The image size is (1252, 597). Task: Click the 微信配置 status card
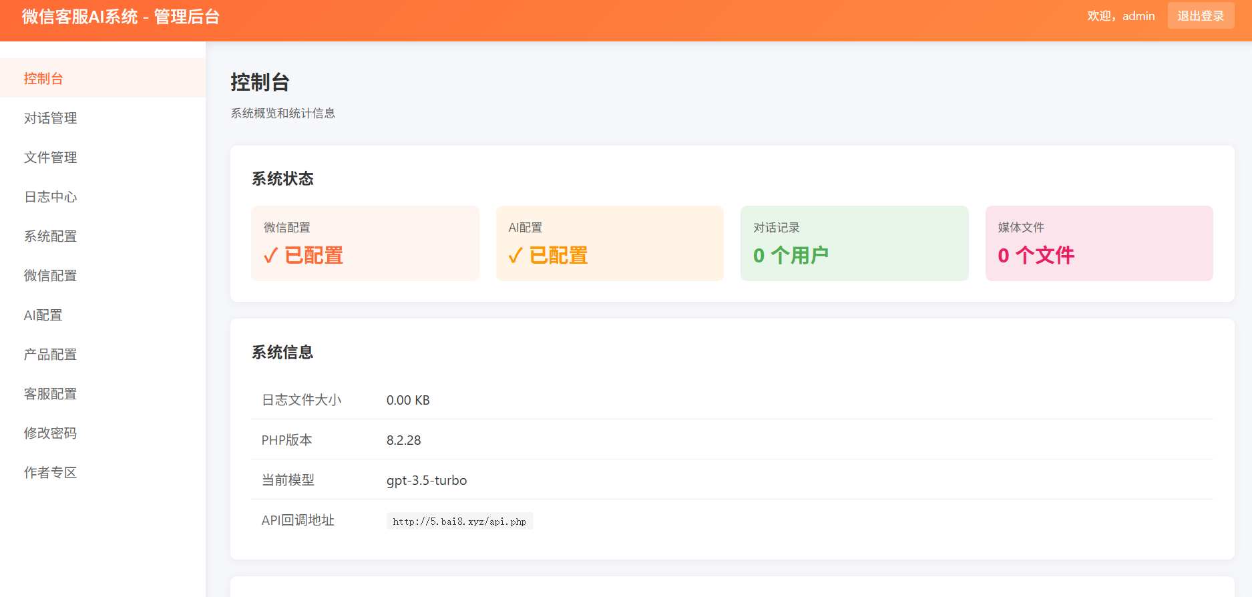(365, 243)
